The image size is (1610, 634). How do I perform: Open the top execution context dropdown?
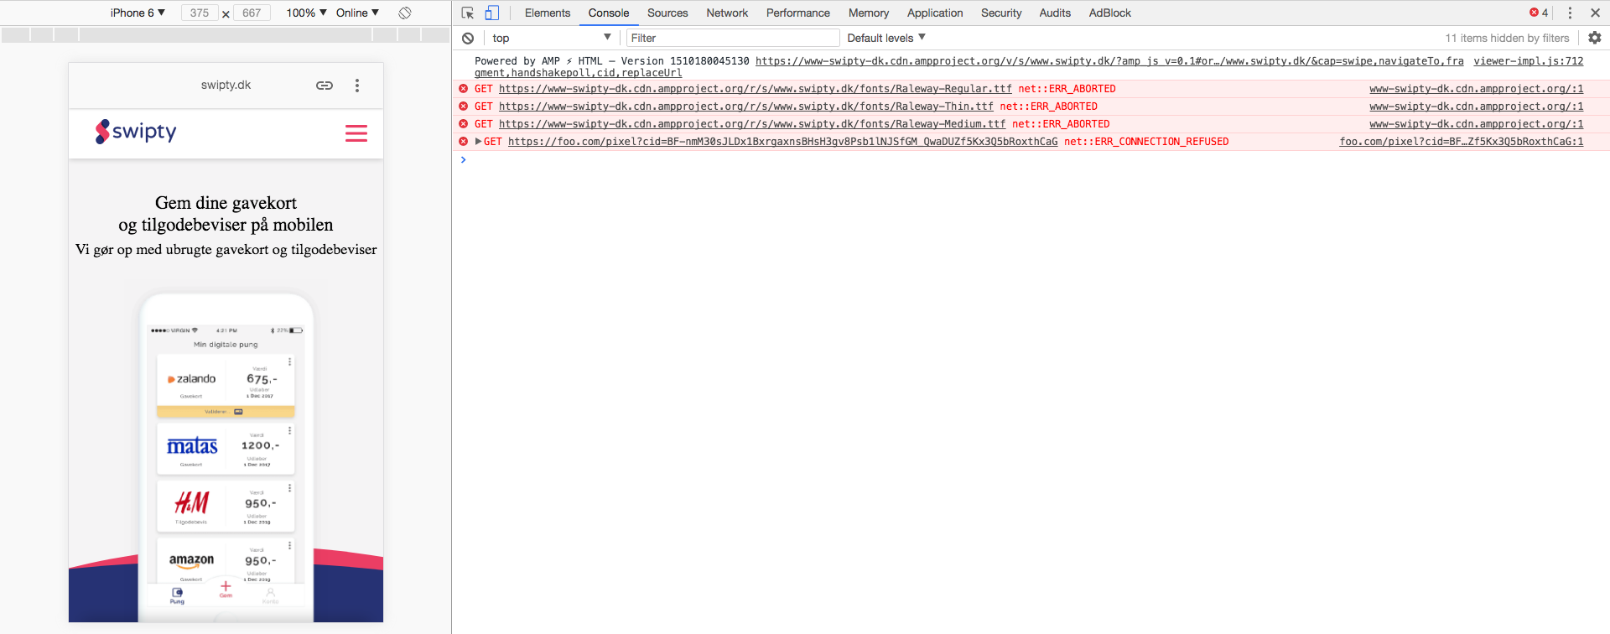point(552,38)
